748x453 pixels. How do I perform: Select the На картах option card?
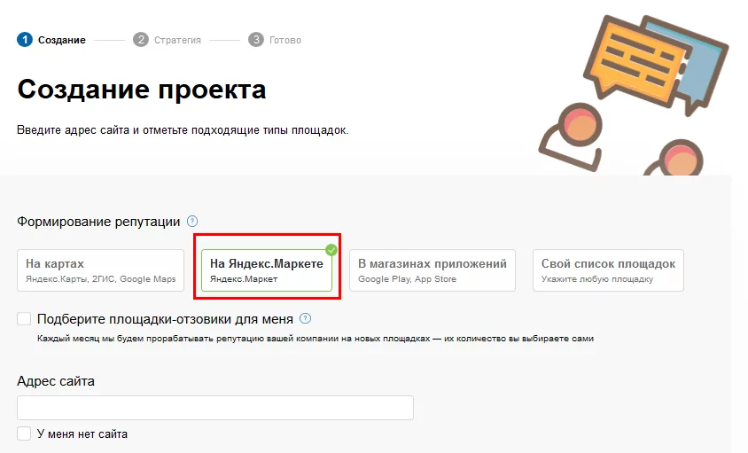coord(101,270)
